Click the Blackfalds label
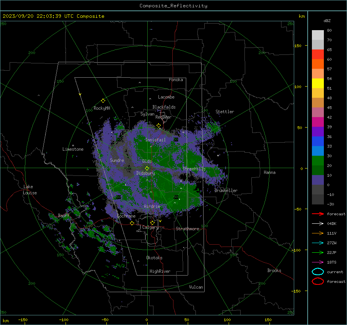 click(164, 107)
